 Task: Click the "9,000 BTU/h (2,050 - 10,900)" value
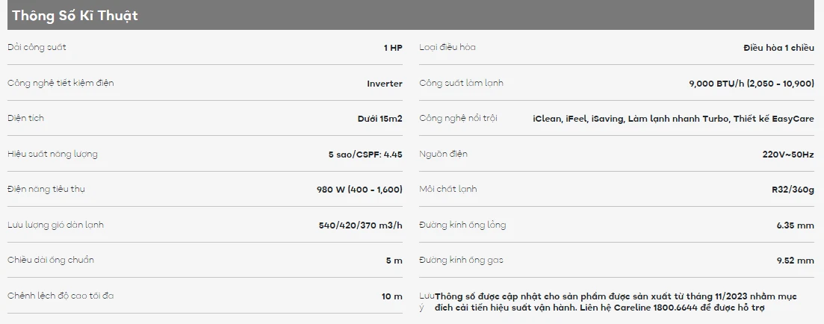(x=751, y=84)
